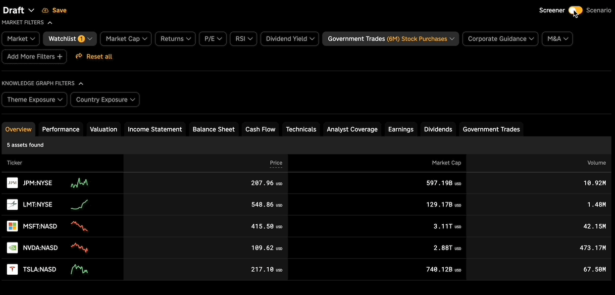Open the Corporate Guidance filter dropdown

(x=500, y=39)
